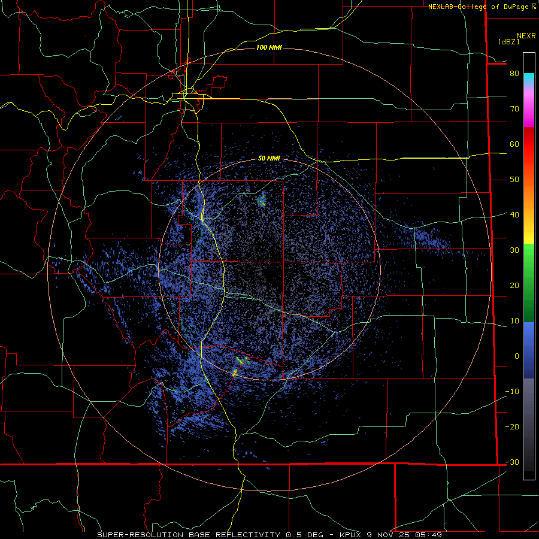539x539 pixels.
Task: Click the -30 dBZ scale value
Action: (512, 462)
